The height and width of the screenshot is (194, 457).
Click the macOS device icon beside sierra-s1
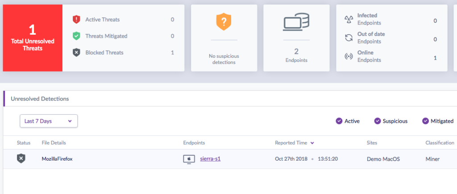pyautogui.click(x=189, y=159)
